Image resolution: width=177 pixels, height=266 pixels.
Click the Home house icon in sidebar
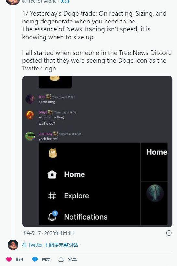[52, 174]
